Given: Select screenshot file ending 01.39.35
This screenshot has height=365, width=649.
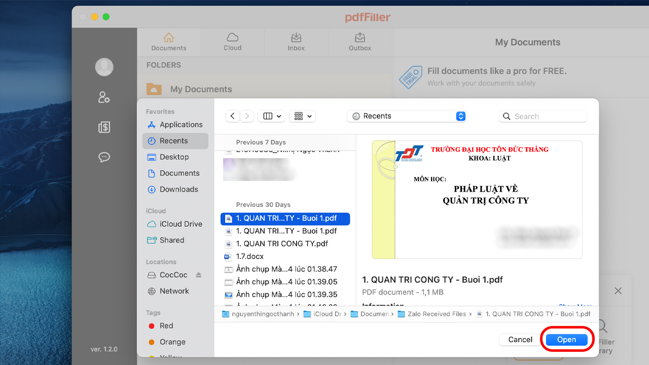Looking at the screenshot, I should point(285,295).
